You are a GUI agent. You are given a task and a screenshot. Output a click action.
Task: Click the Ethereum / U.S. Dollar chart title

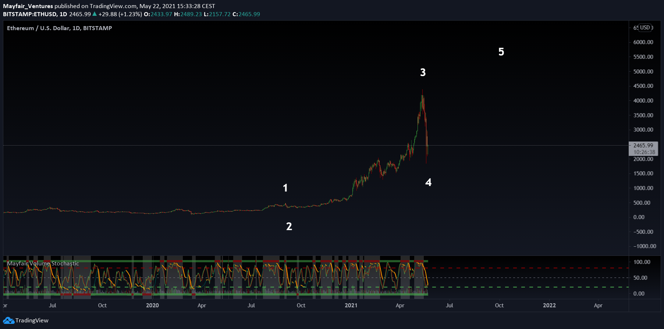coord(60,28)
